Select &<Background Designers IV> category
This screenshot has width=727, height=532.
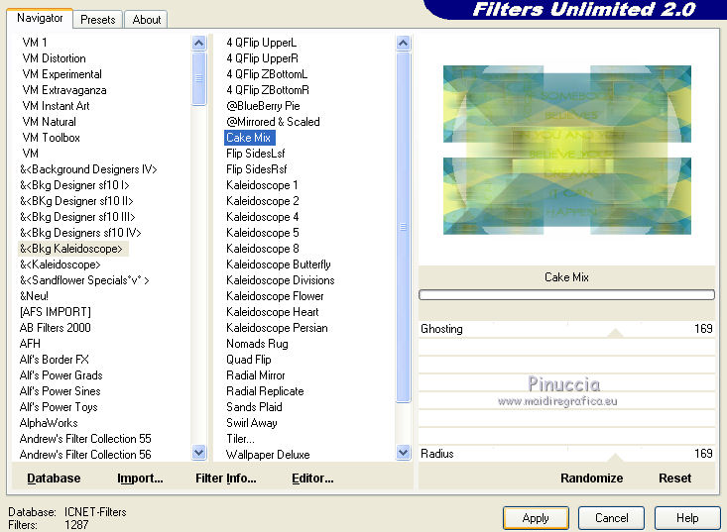click(x=88, y=169)
